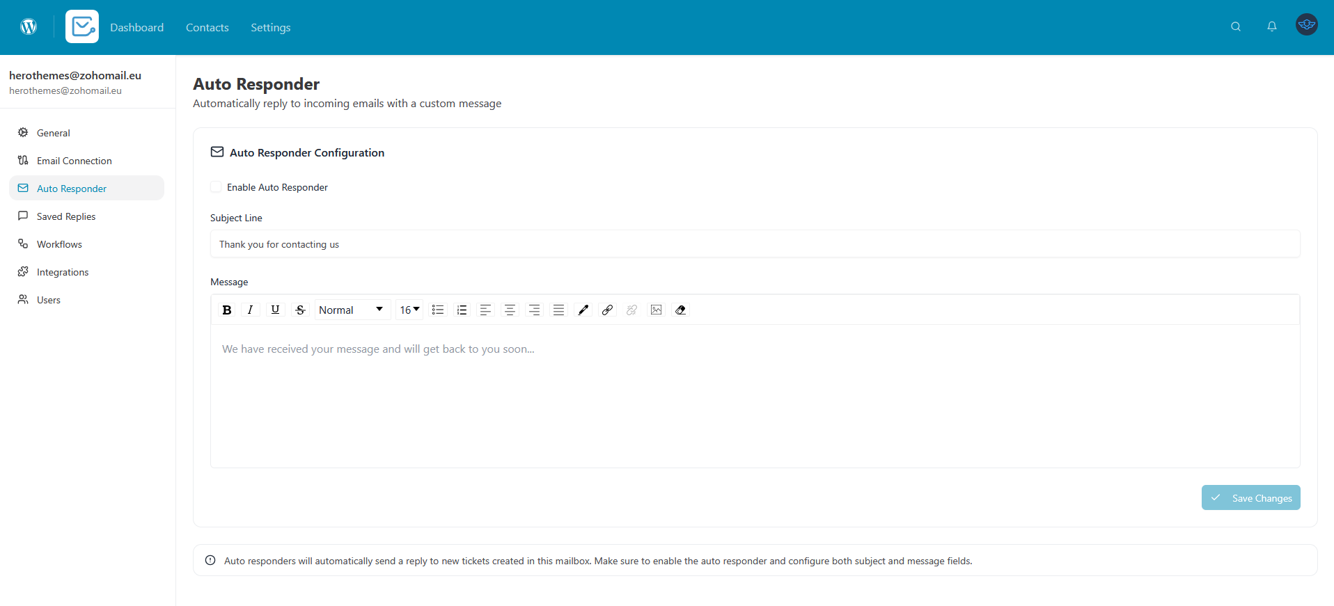
Task: Center align the message text
Action: pyautogui.click(x=510, y=310)
